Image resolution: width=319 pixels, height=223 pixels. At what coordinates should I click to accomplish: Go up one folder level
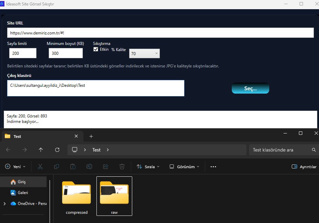[41, 150]
